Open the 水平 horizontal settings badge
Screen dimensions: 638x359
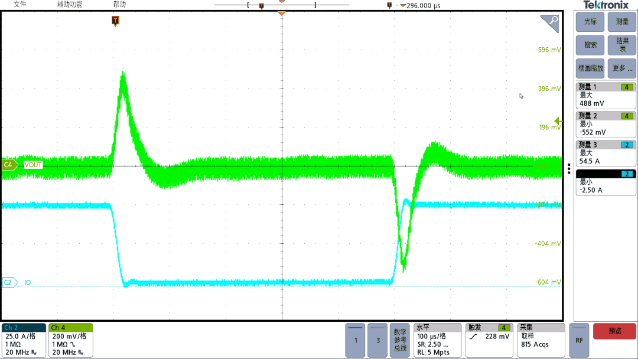(x=437, y=340)
